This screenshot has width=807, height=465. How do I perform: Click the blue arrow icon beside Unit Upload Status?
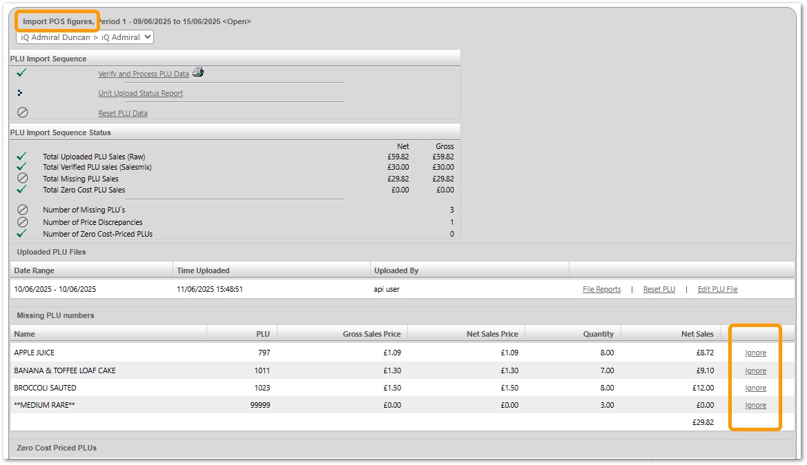20,92
